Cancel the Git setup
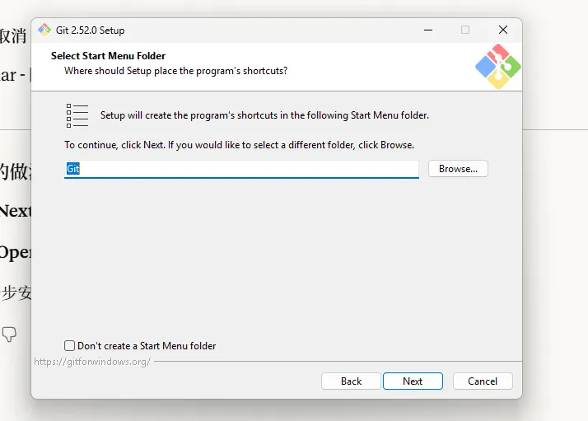The height and width of the screenshot is (421, 588). click(x=483, y=381)
